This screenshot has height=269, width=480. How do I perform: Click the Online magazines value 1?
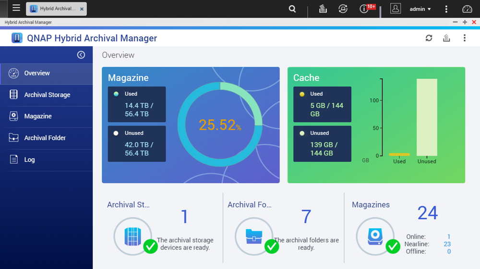[x=448, y=236]
